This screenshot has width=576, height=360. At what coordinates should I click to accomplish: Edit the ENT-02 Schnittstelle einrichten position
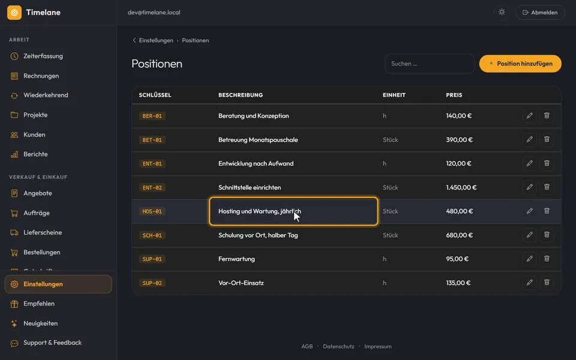529,187
